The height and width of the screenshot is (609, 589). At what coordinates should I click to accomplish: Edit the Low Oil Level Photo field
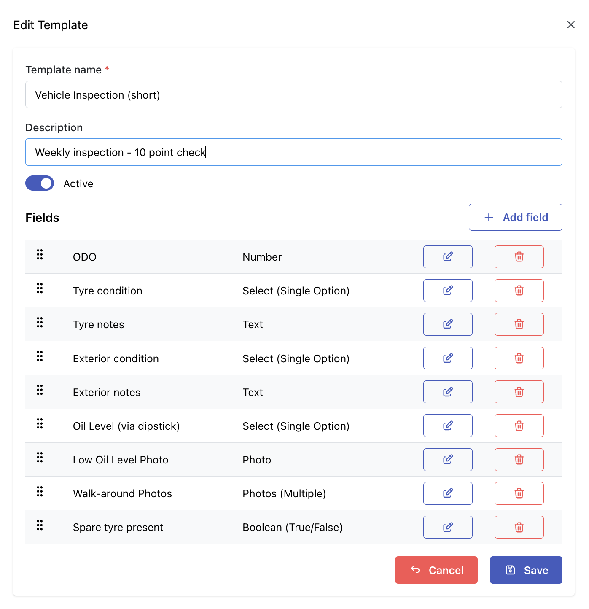click(x=448, y=460)
